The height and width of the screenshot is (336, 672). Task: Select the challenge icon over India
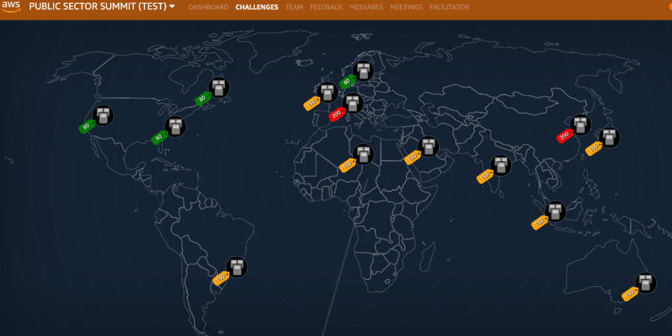point(501,165)
